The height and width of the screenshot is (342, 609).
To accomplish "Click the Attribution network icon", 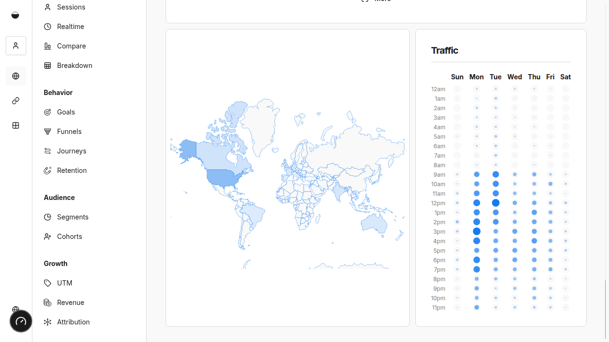I will [x=48, y=322].
